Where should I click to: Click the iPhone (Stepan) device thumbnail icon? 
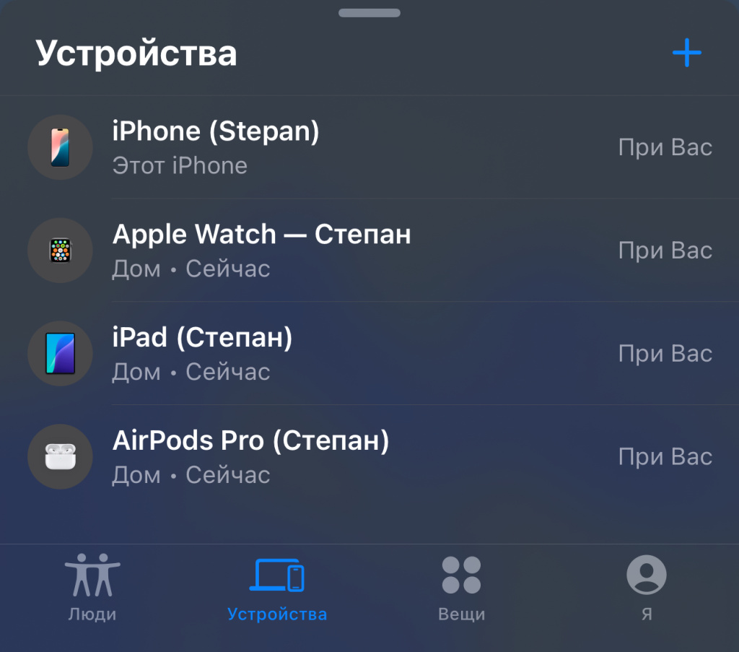click(x=61, y=147)
